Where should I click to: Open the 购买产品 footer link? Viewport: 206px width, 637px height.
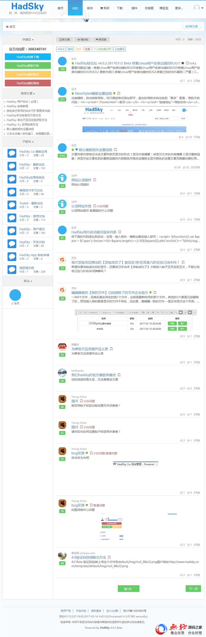click(66, 611)
